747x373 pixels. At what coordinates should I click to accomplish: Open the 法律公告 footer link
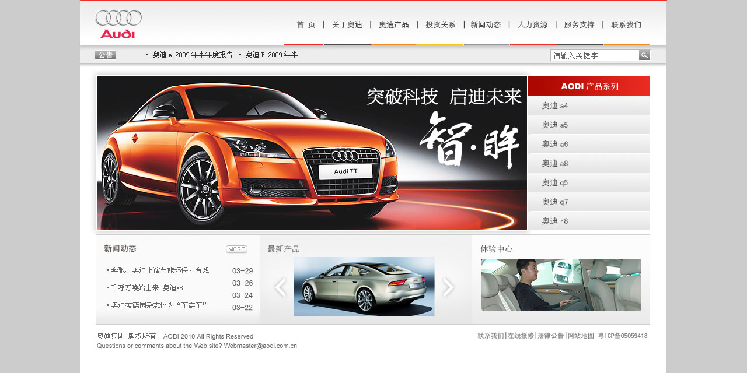[551, 336]
